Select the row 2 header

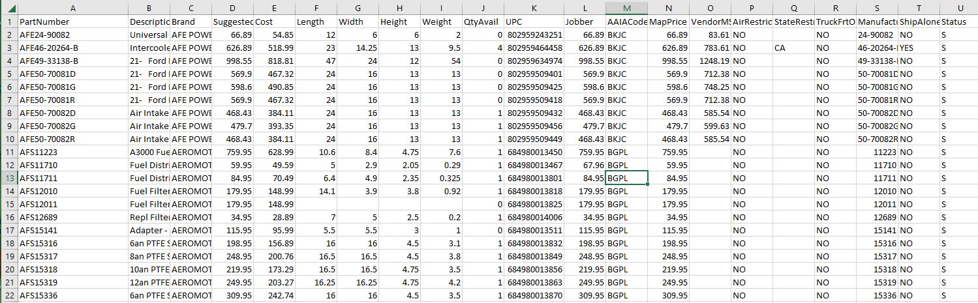tap(8, 35)
